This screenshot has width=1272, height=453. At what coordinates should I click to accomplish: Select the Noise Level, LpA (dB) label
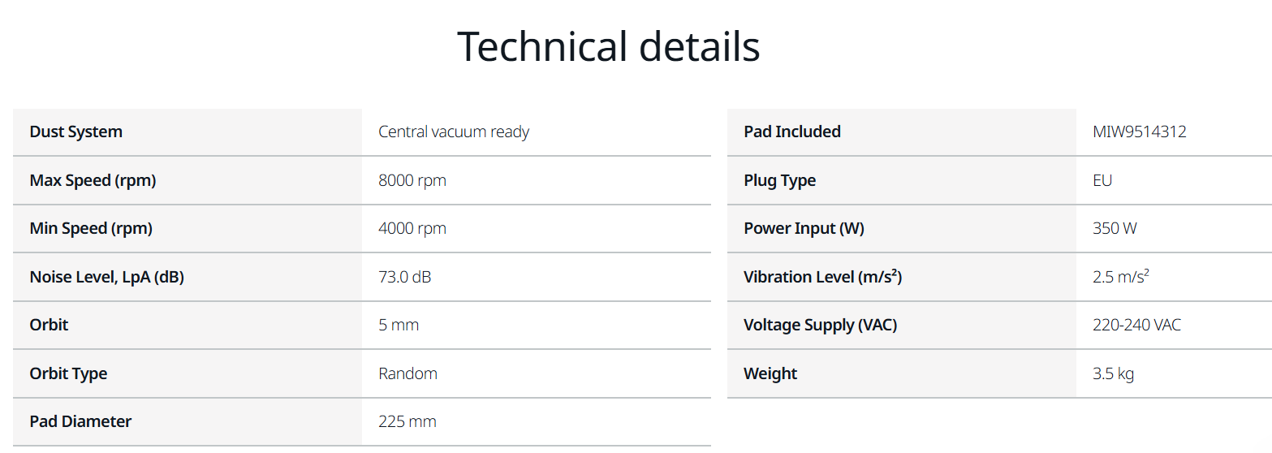pyautogui.click(x=107, y=277)
